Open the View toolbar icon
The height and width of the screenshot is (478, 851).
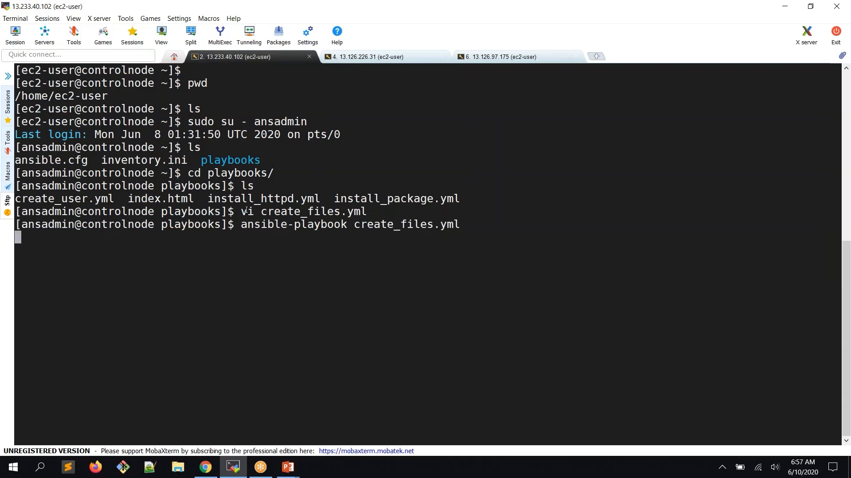coord(161,35)
